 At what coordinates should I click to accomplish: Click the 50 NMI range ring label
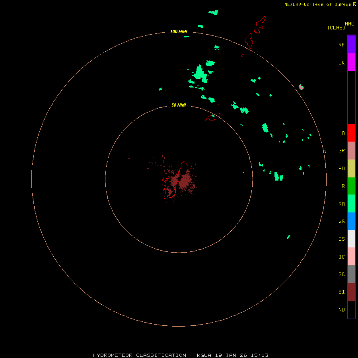click(x=179, y=105)
